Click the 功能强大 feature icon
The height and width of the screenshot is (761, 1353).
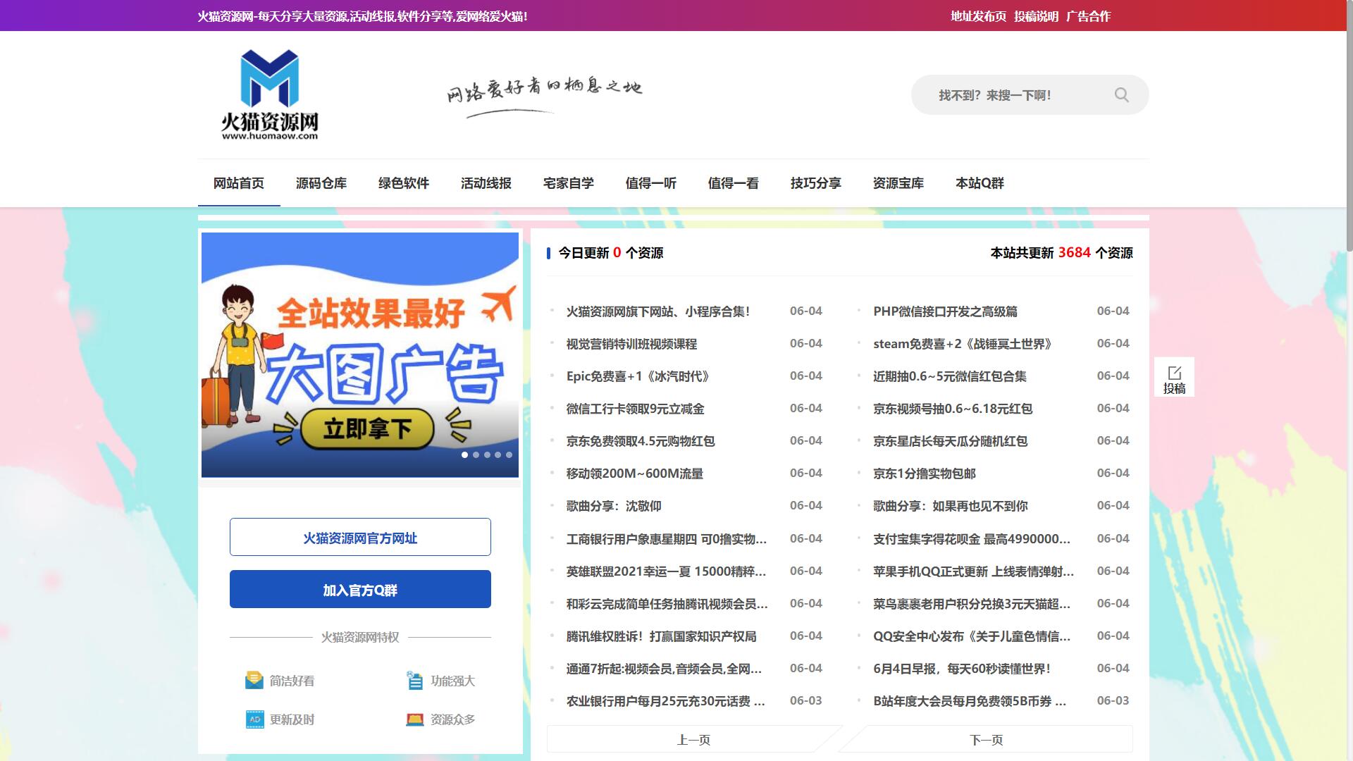(415, 681)
